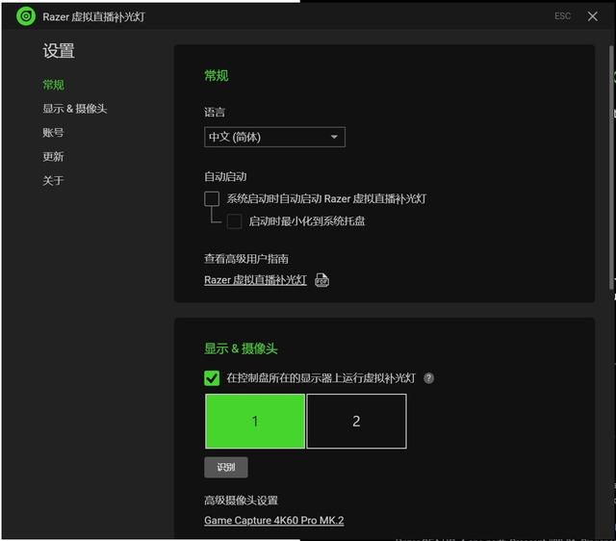Enable 系统启动时自动启动 checkbox
Screen dimensions: 616x541
[x=212, y=199]
